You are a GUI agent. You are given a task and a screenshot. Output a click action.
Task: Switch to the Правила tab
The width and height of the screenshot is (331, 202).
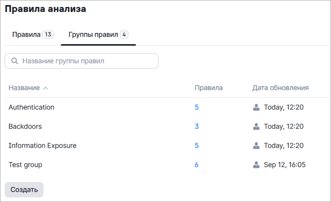coord(32,35)
